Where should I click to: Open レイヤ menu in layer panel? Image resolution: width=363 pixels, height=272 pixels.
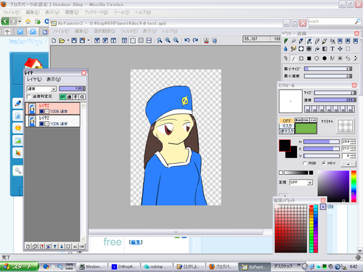[x=34, y=79]
